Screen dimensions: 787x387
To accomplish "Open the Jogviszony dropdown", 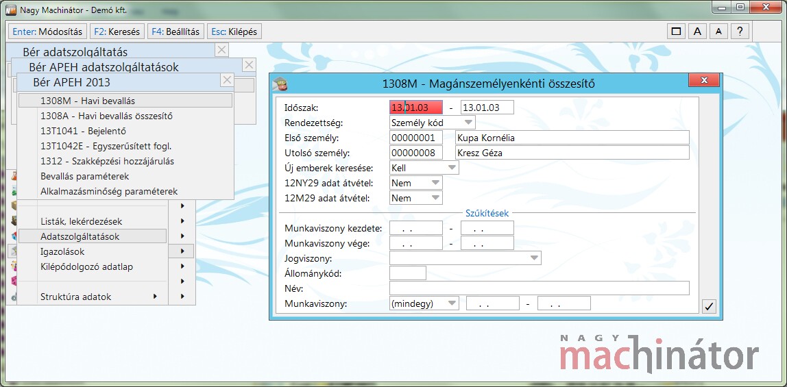I will point(534,258).
